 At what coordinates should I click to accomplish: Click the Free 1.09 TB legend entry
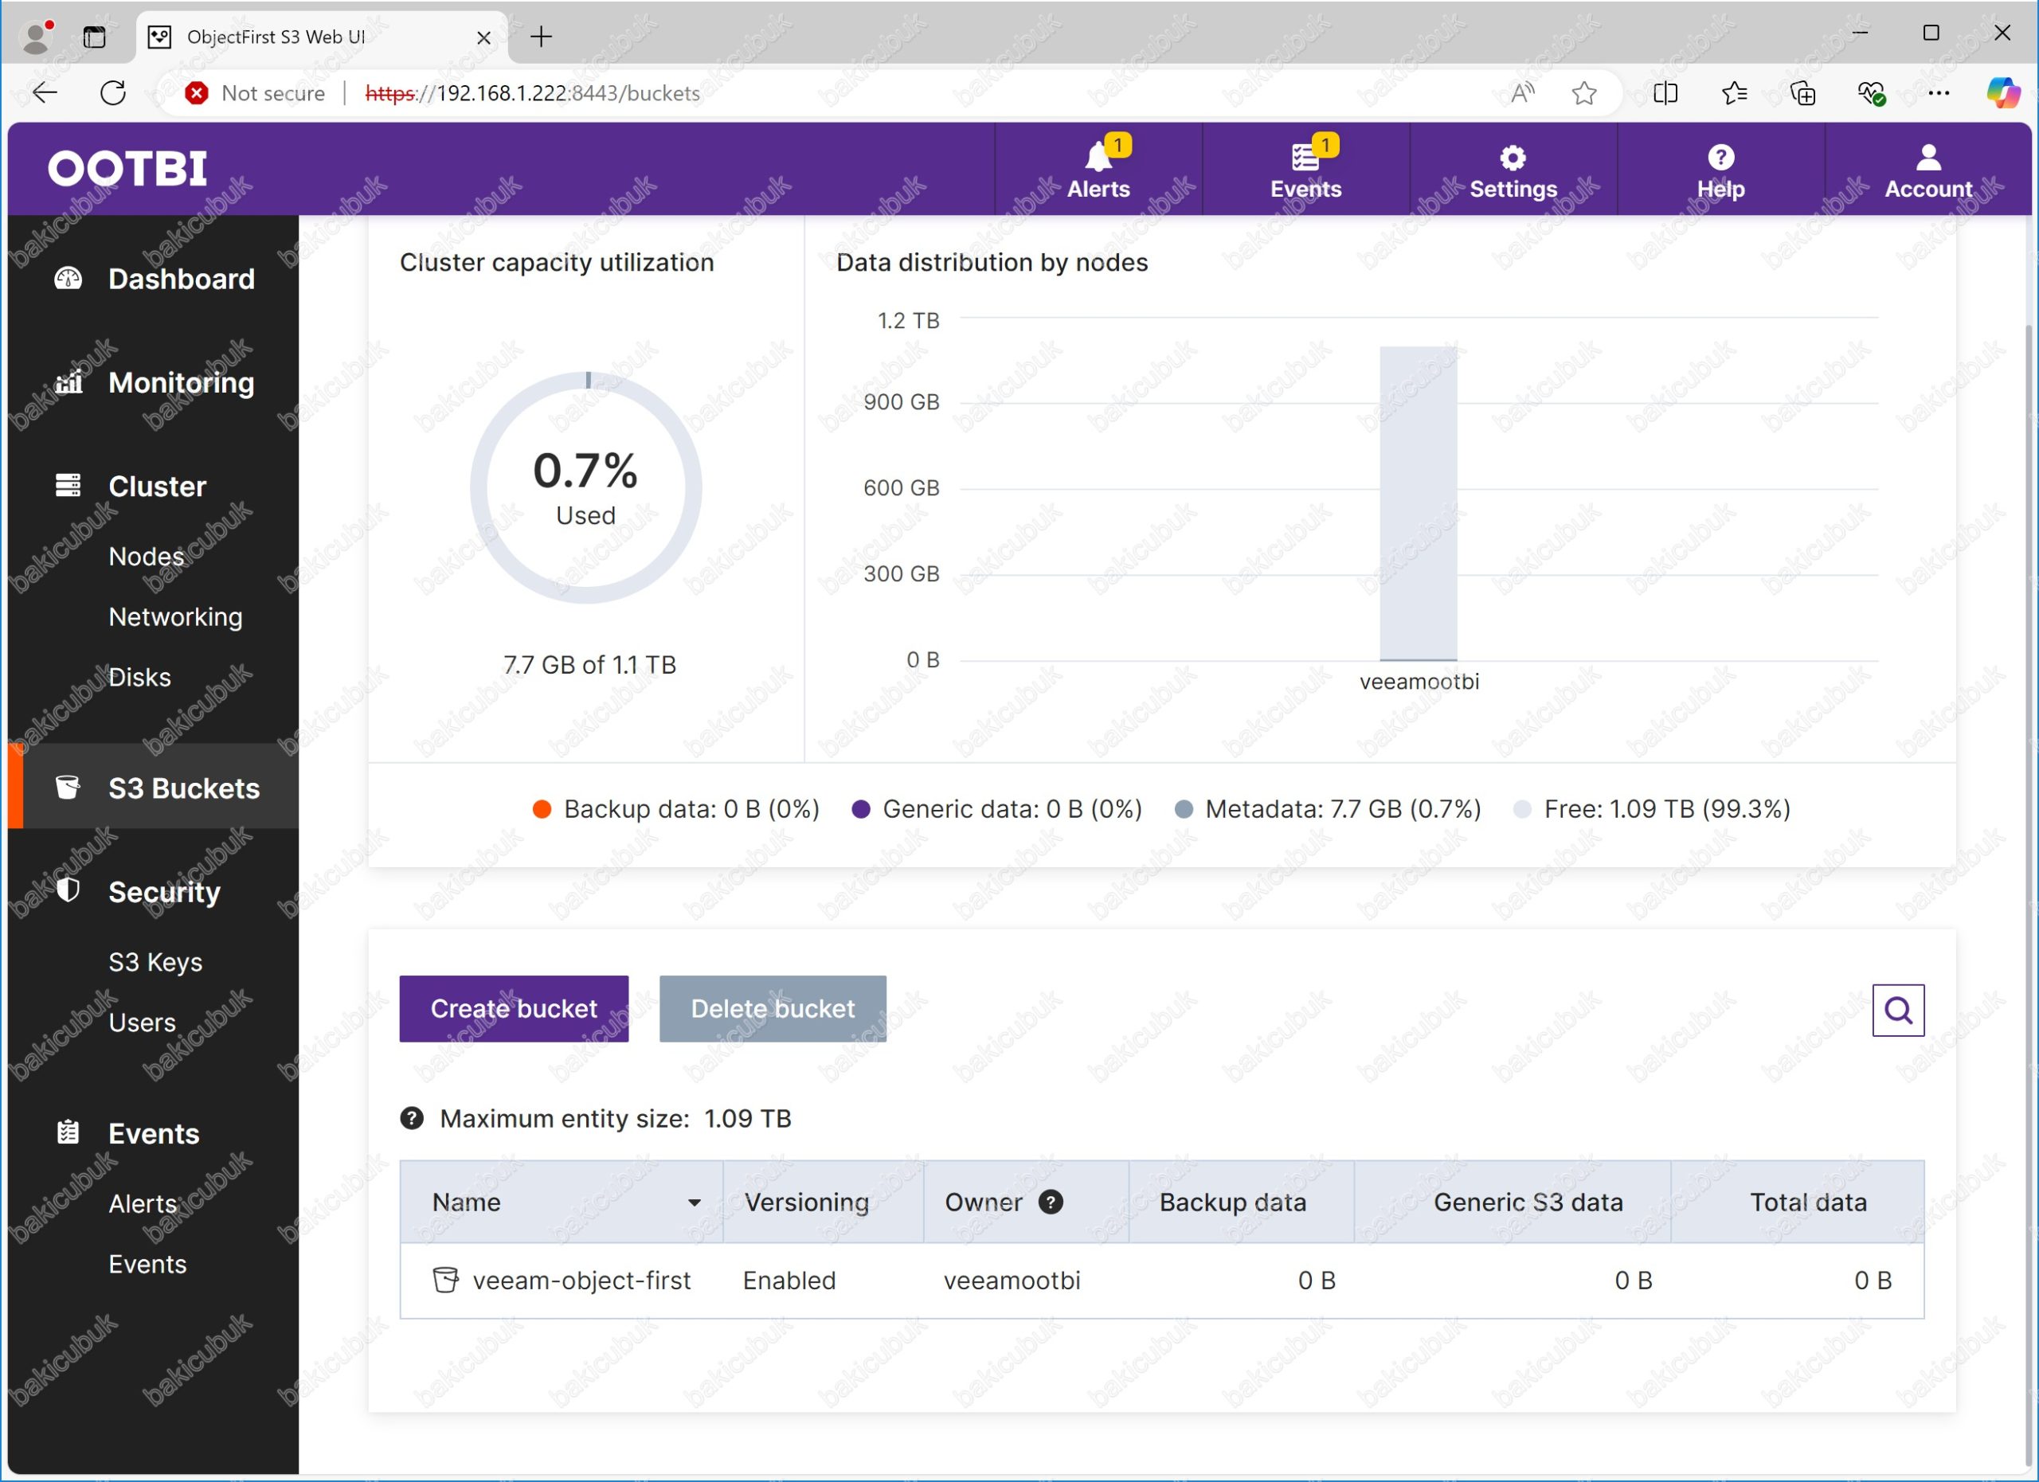pyautogui.click(x=1653, y=809)
